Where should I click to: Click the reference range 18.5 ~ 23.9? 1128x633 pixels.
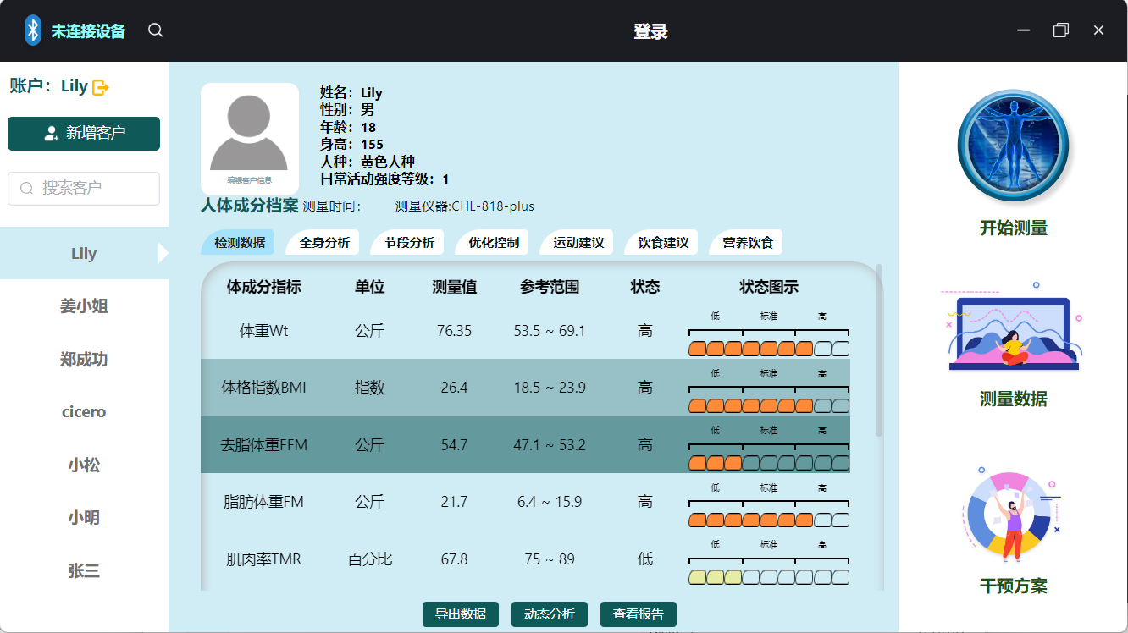550,388
